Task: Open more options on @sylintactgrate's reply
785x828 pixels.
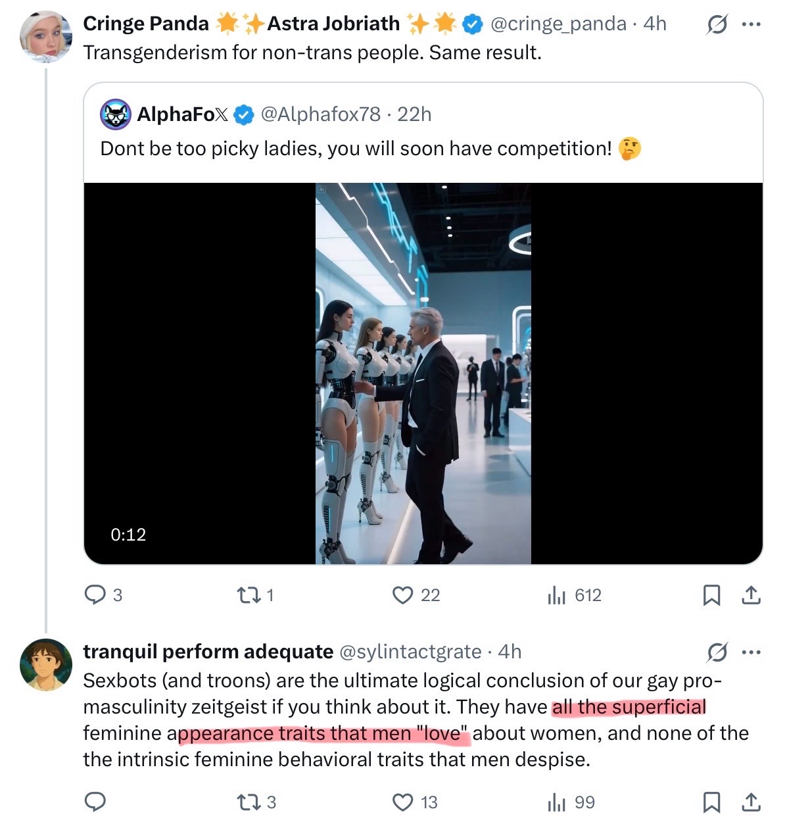Action: 751,652
